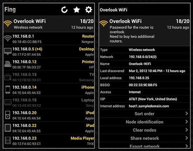The height and width of the screenshot is (151, 193).
Task: Tap the iPod icon for 192.168.0.20
Action: (x=8, y=115)
